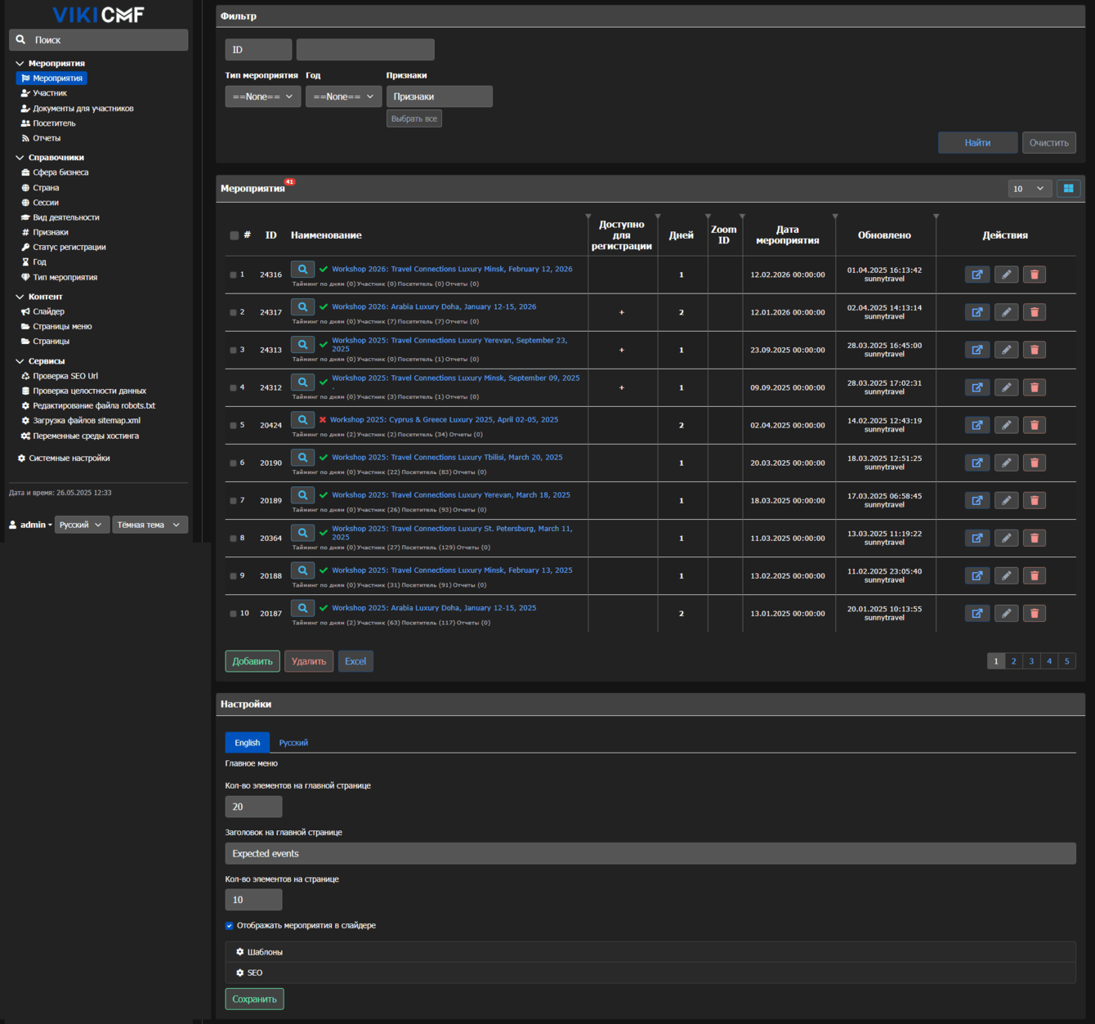
Task: Switch to the Русский settings tab
Action: click(293, 743)
